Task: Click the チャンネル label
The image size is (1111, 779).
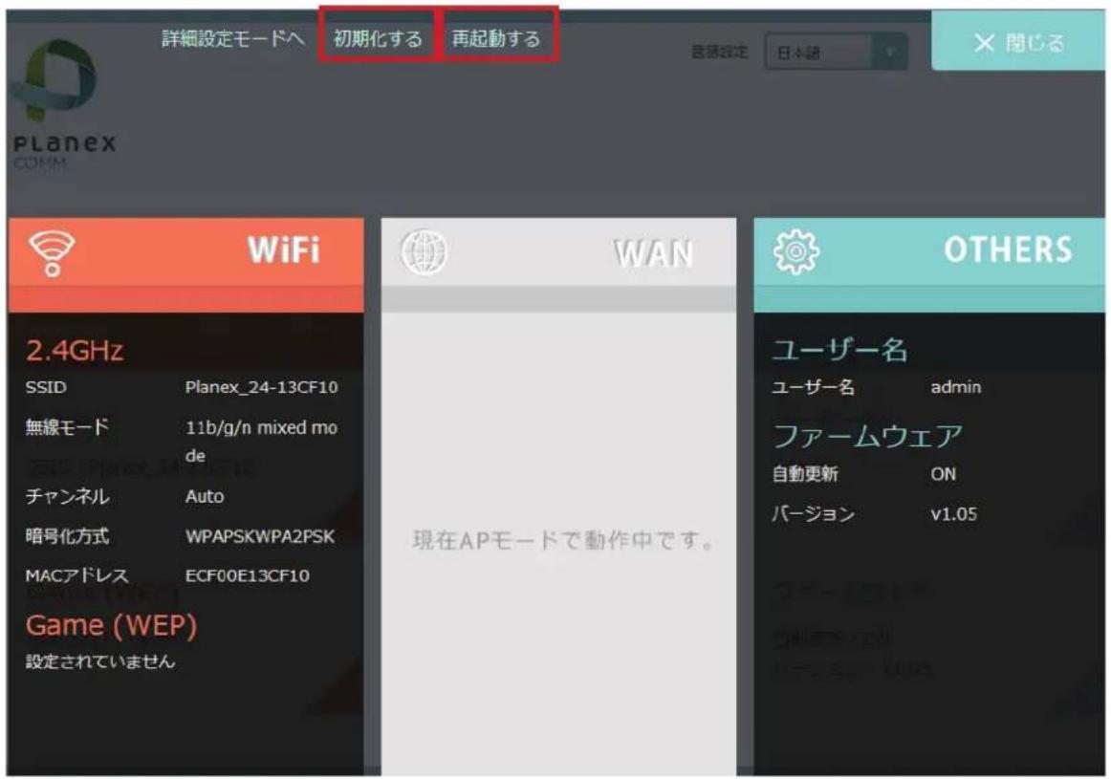Action: click(x=67, y=496)
